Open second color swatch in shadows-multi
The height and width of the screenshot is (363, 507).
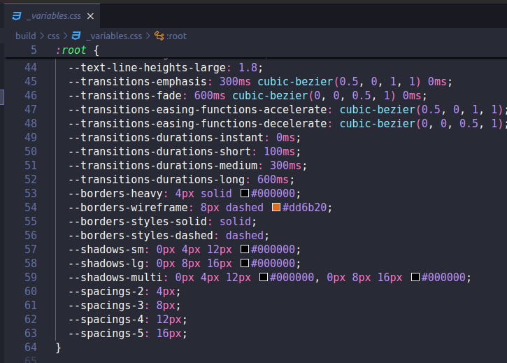click(x=415, y=277)
